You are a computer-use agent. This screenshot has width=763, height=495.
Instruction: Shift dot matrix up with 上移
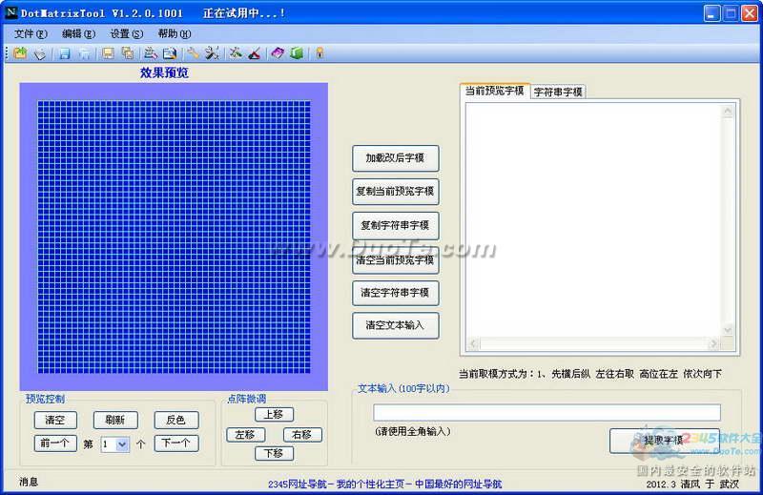click(274, 414)
